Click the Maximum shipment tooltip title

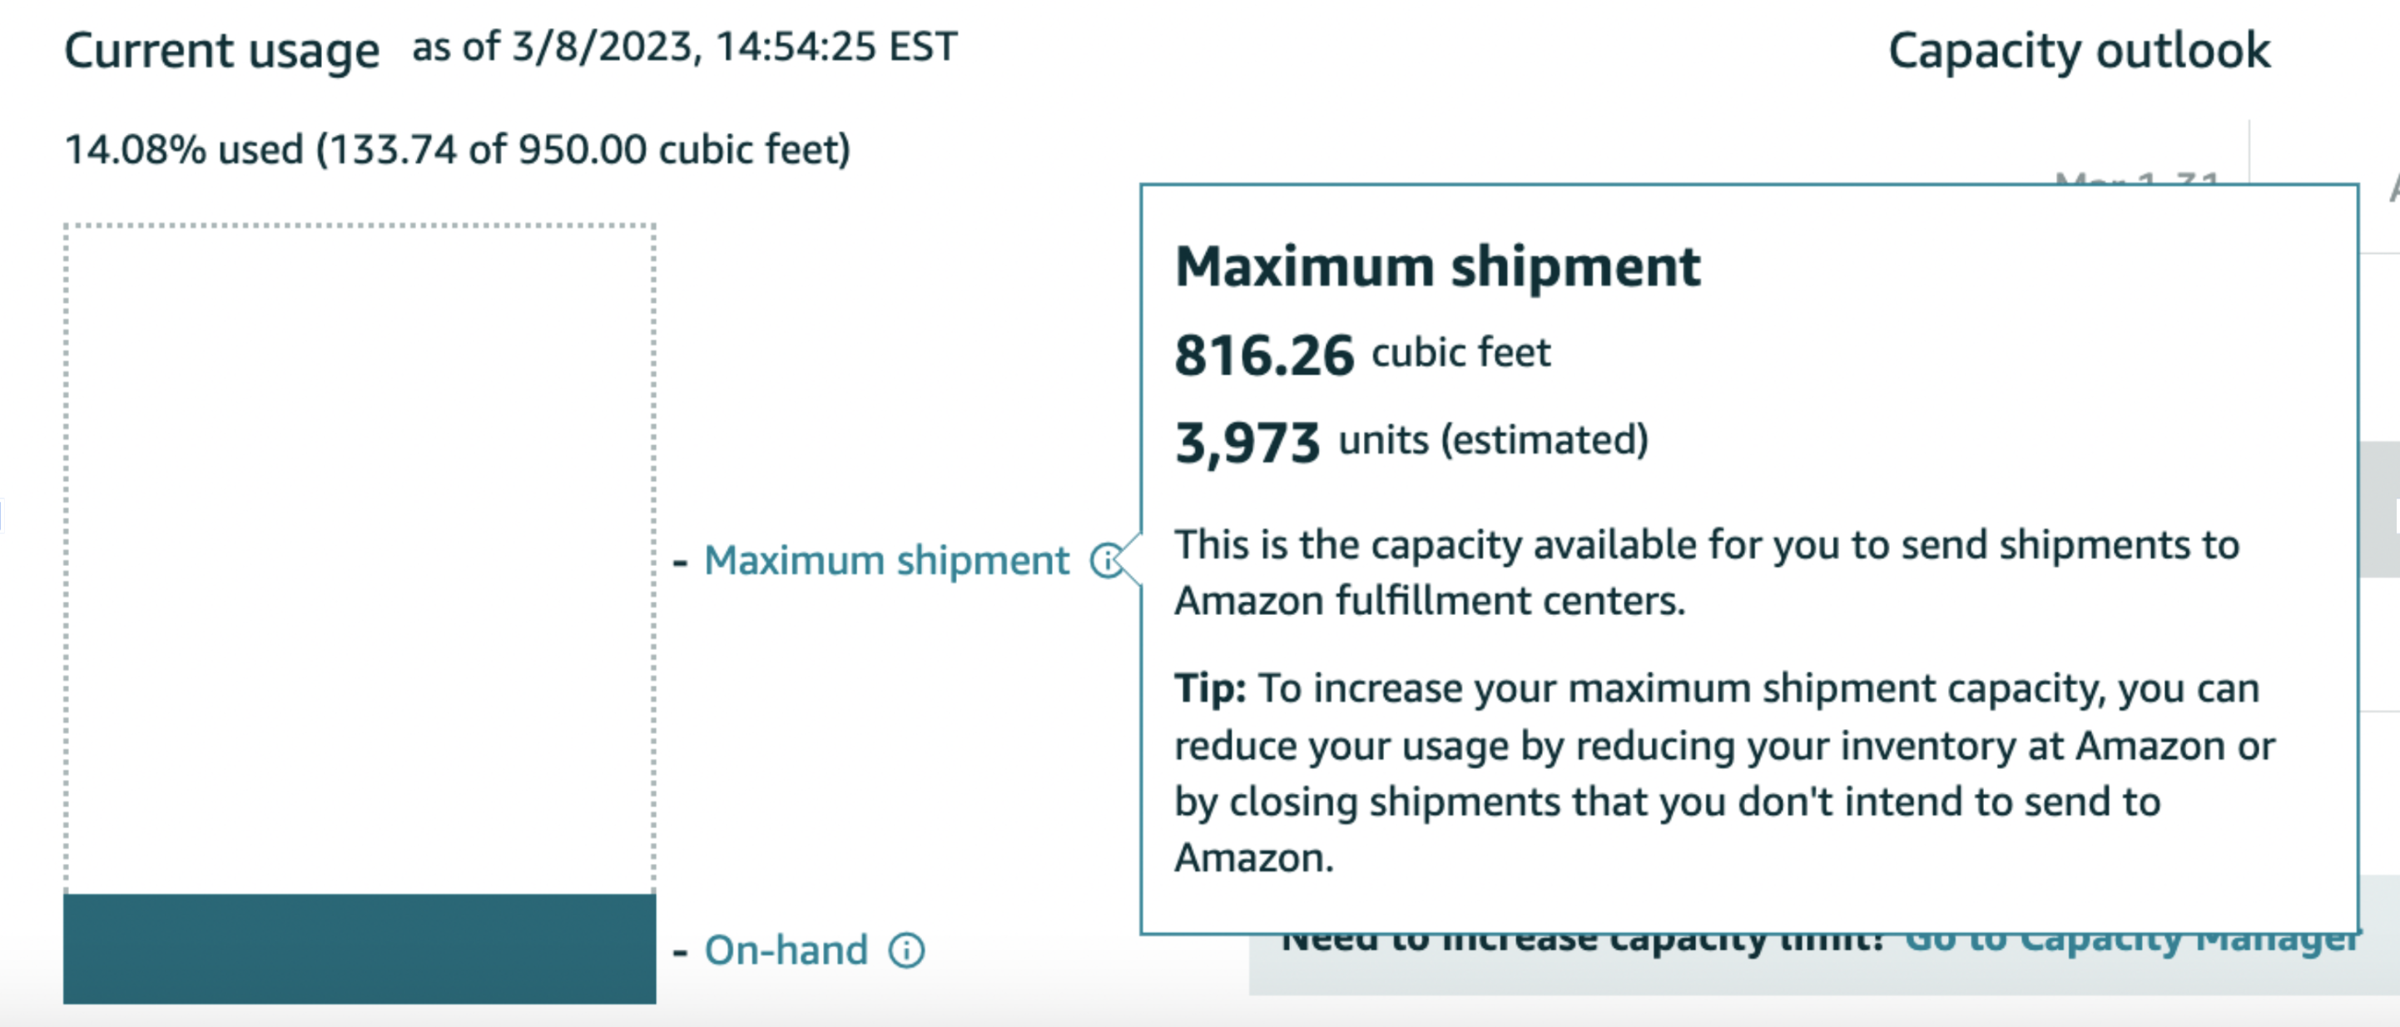pyautogui.click(x=1437, y=266)
